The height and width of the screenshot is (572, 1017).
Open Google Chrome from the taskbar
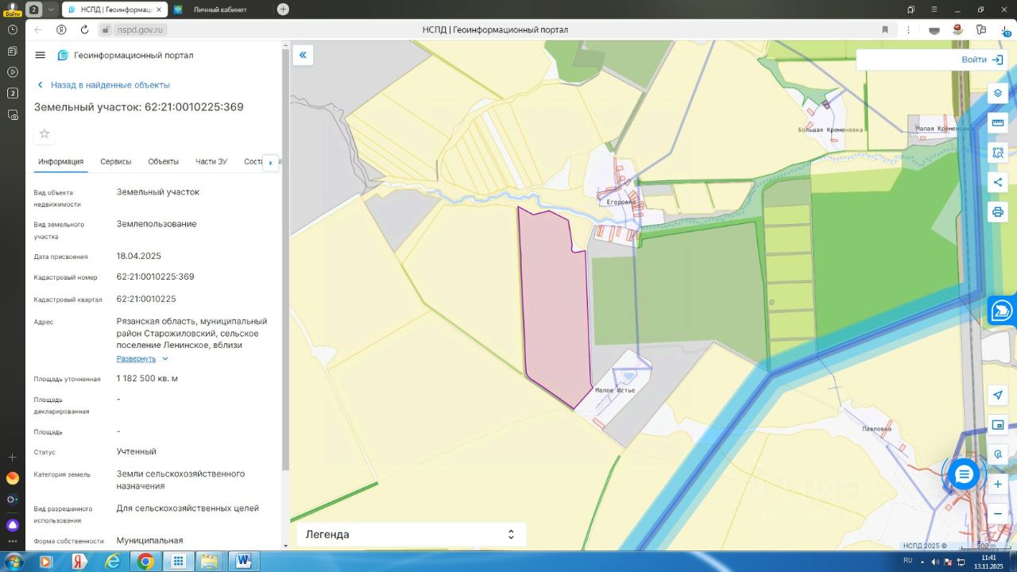pyautogui.click(x=145, y=562)
